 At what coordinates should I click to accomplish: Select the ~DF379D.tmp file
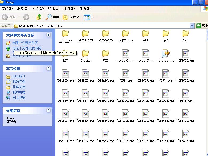(66, 136)
